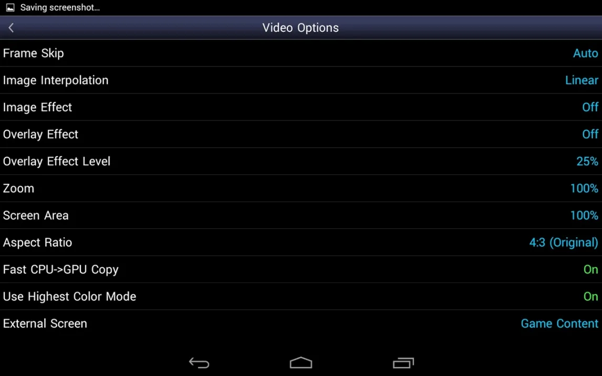Select the Overlay Effect Off value
The image size is (602, 376).
(x=590, y=134)
